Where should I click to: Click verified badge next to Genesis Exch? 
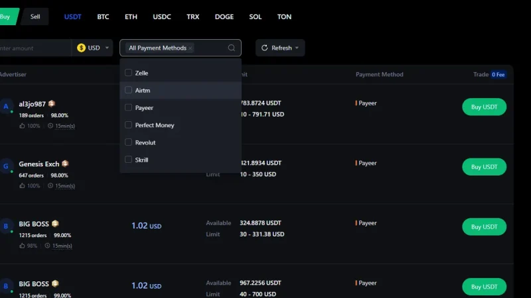(65, 164)
